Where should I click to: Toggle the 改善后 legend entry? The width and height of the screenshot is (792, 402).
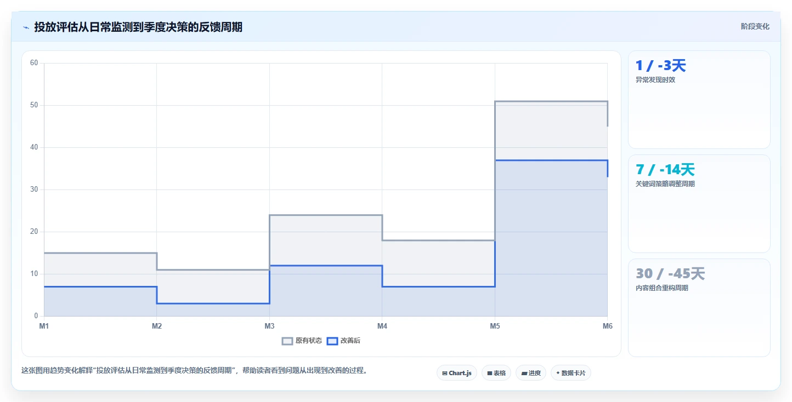(344, 341)
